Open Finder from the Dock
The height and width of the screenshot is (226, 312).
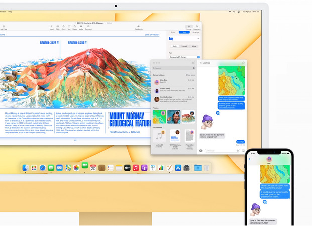pos(26,168)
